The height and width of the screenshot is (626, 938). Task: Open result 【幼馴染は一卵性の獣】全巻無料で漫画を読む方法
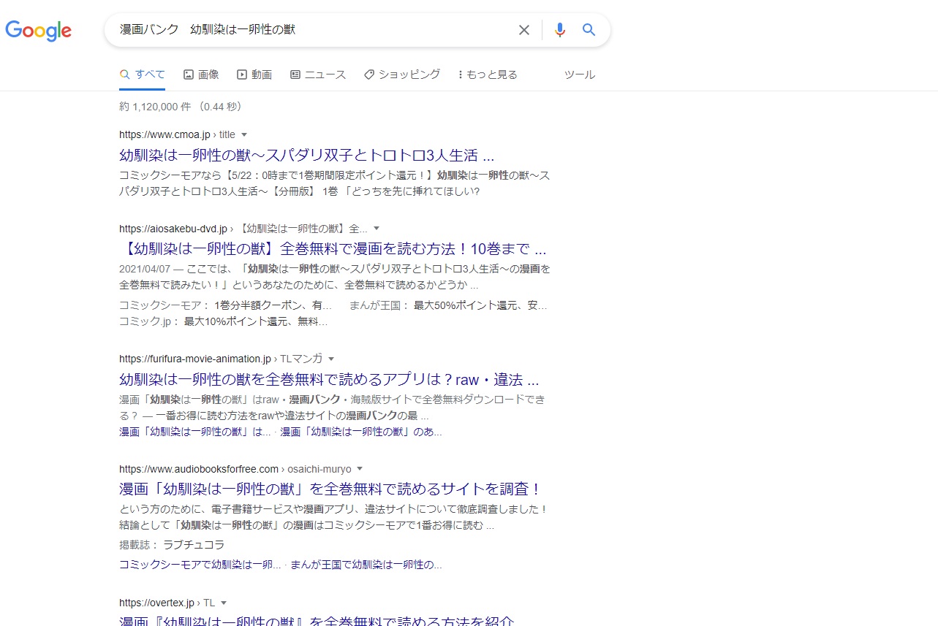tap(333, 248)
